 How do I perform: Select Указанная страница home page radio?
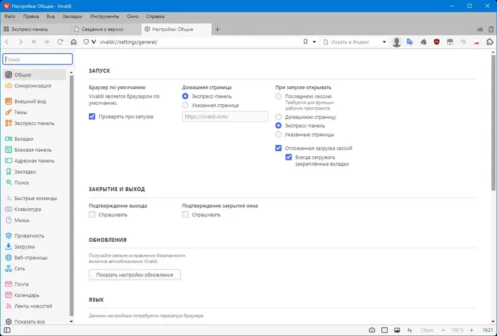point(185,105)
